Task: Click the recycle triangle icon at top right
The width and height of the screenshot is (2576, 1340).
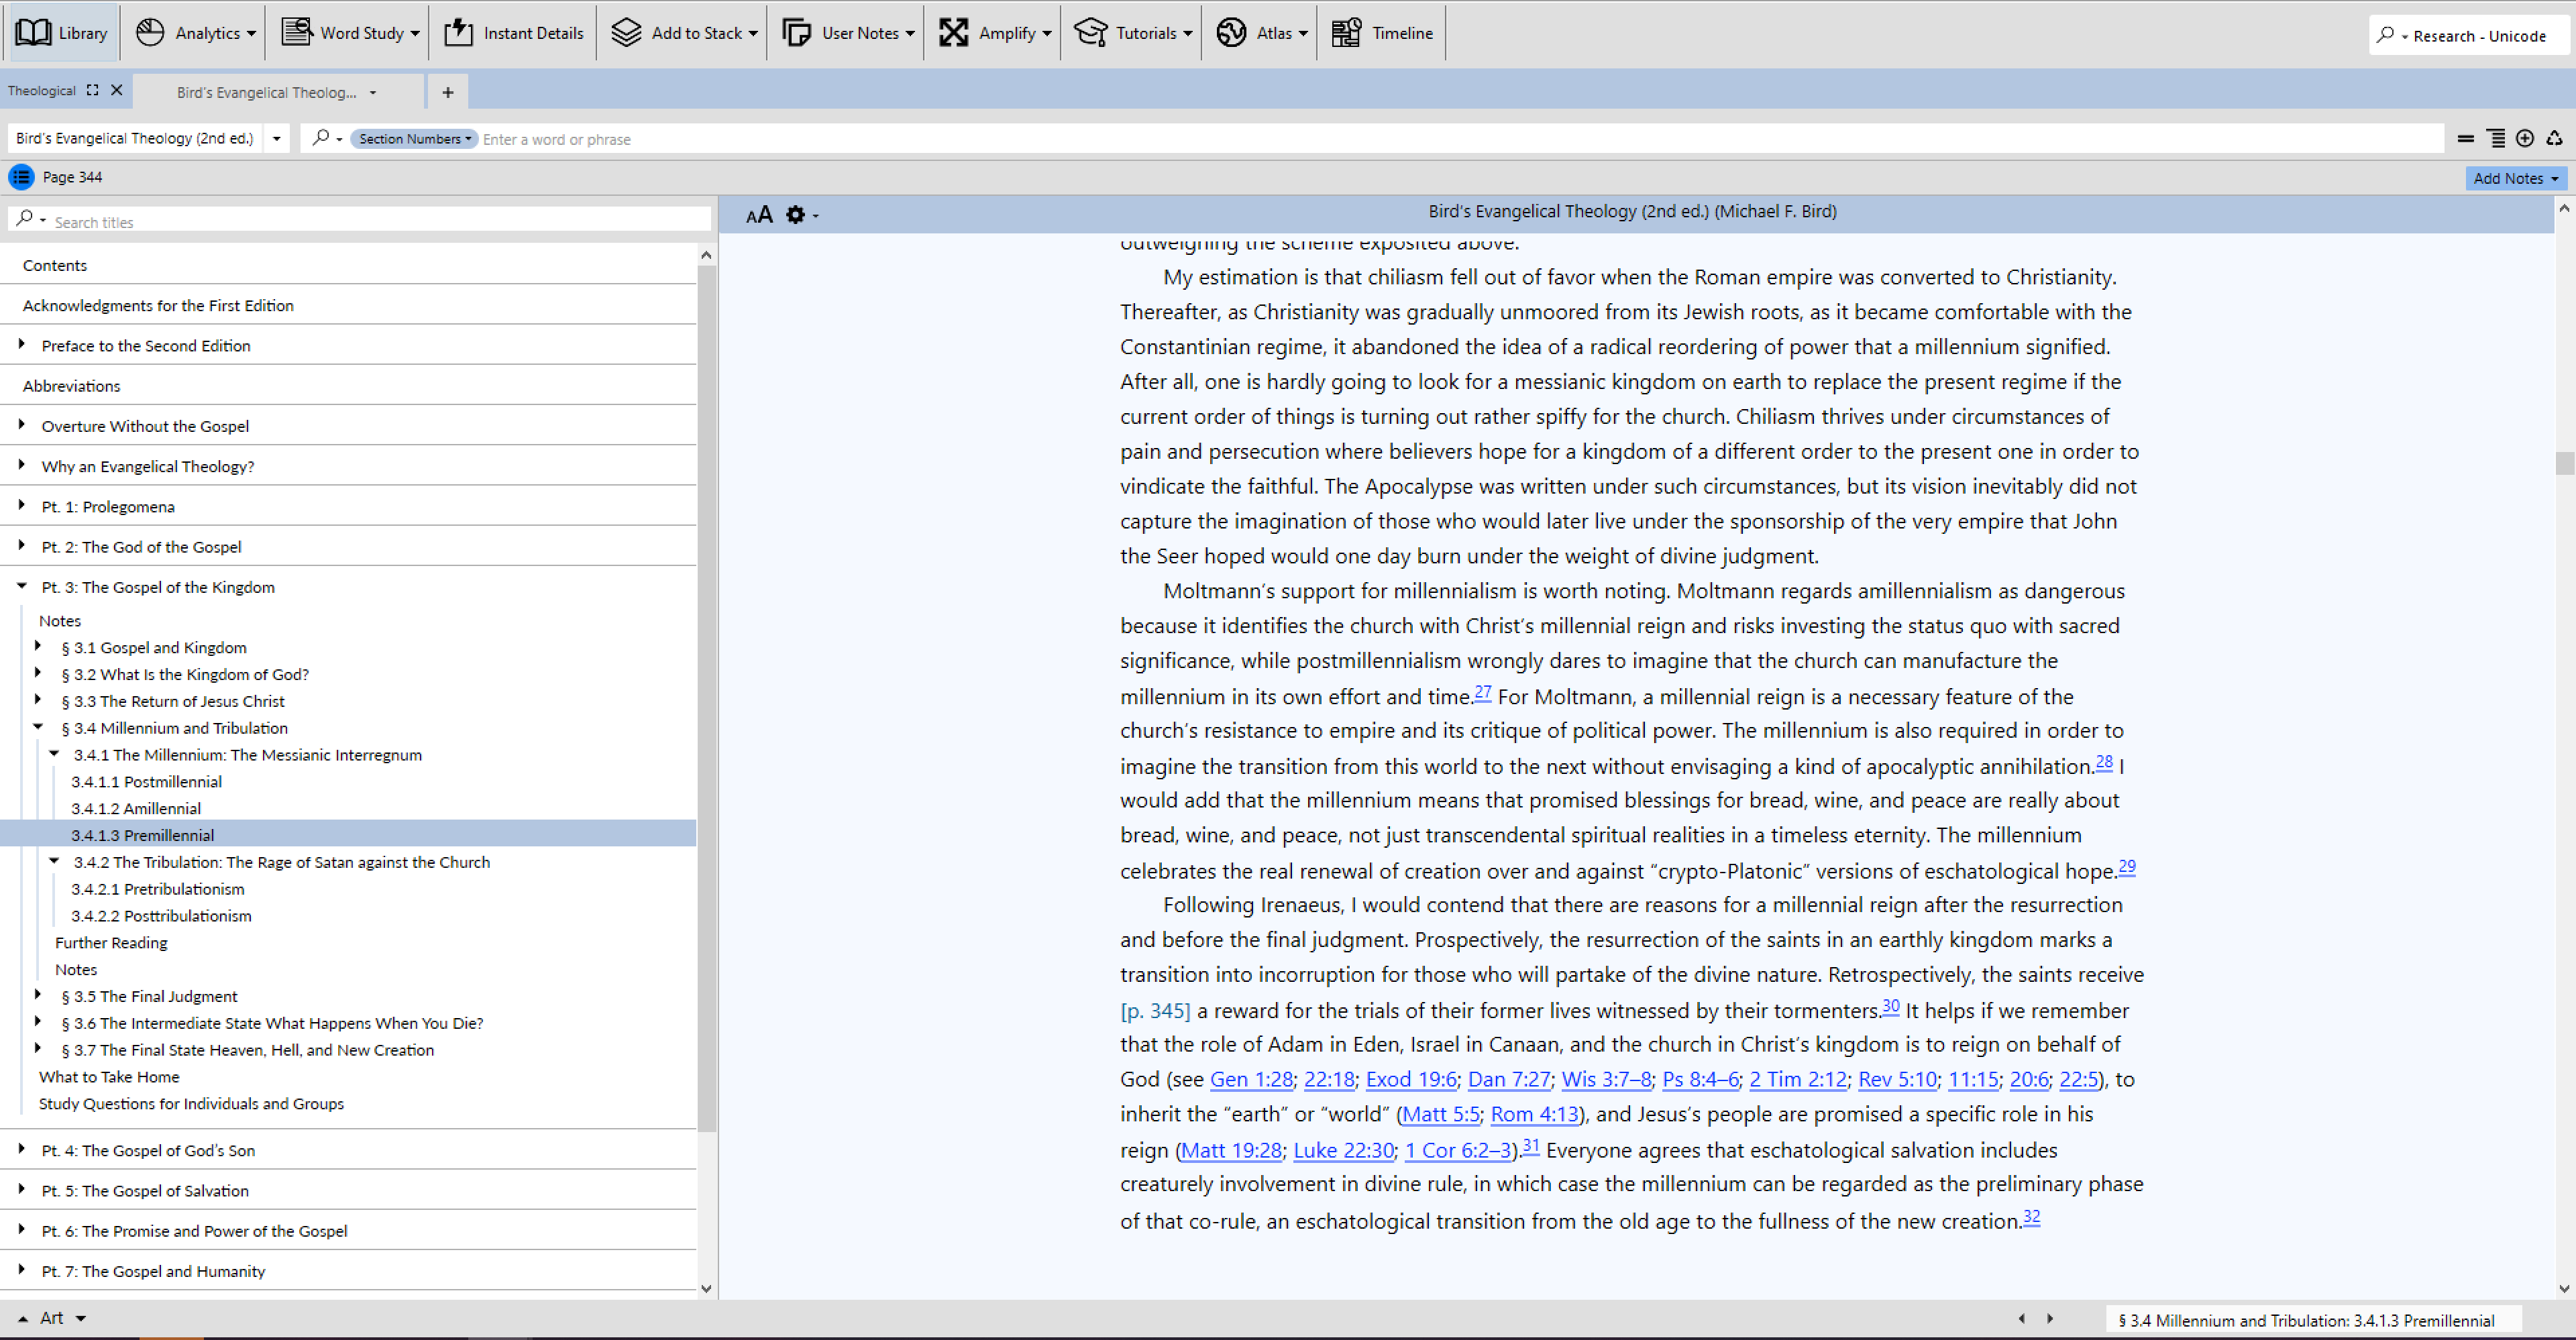Action: (x=2554, y=138)
